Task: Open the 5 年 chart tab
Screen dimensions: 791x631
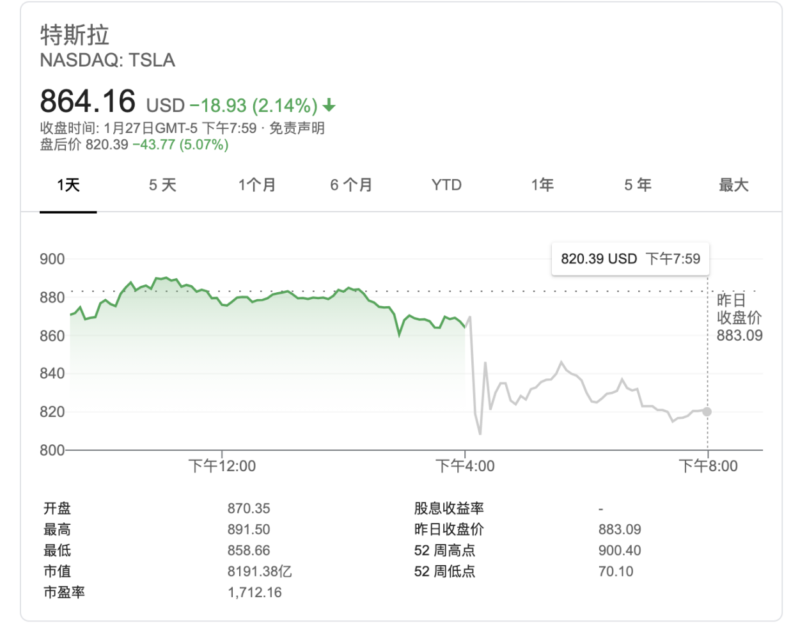Action: 638,185
